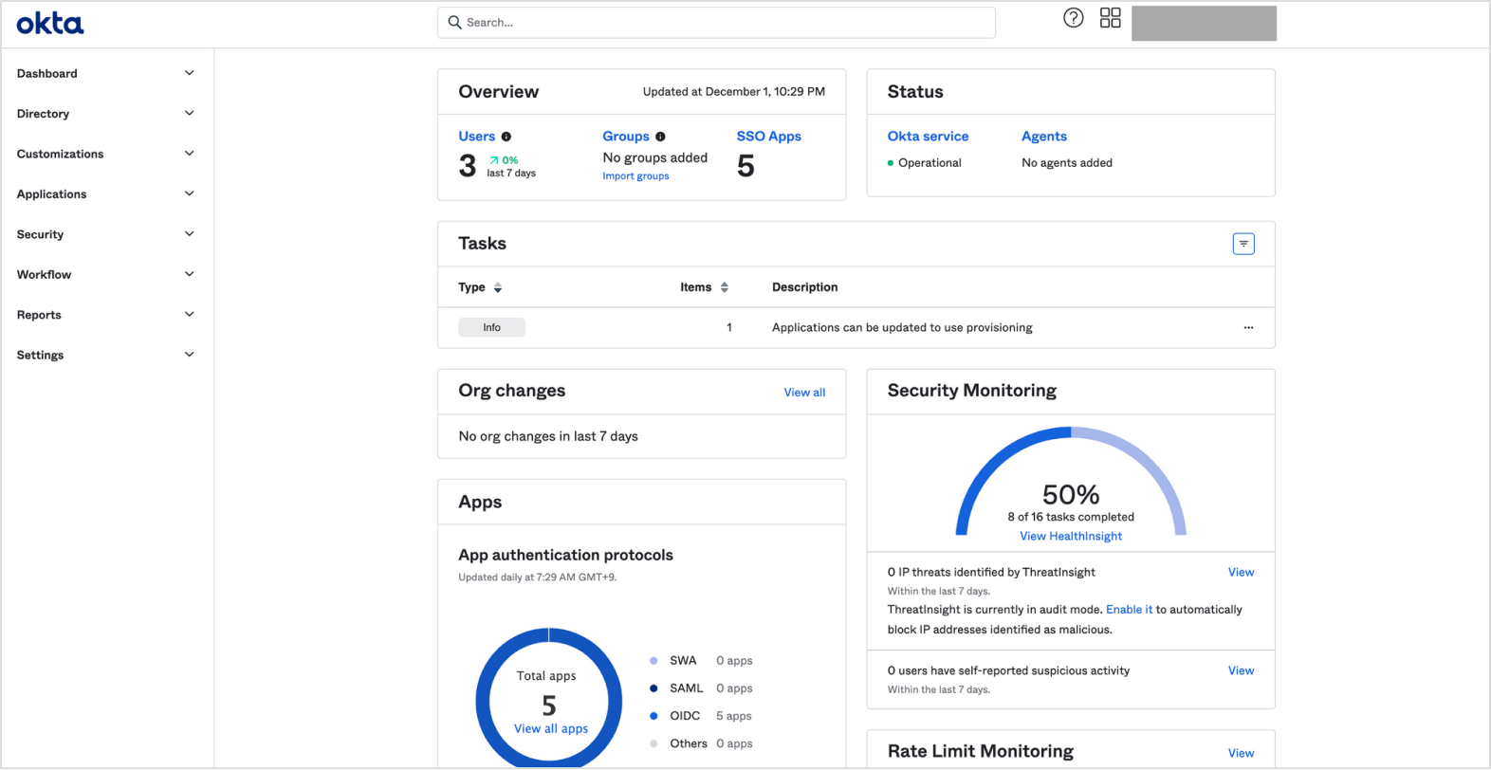This screenshot has width=1491, height=770.
Task: Click View for self-reported suspicious activity
Action: 1241,670
